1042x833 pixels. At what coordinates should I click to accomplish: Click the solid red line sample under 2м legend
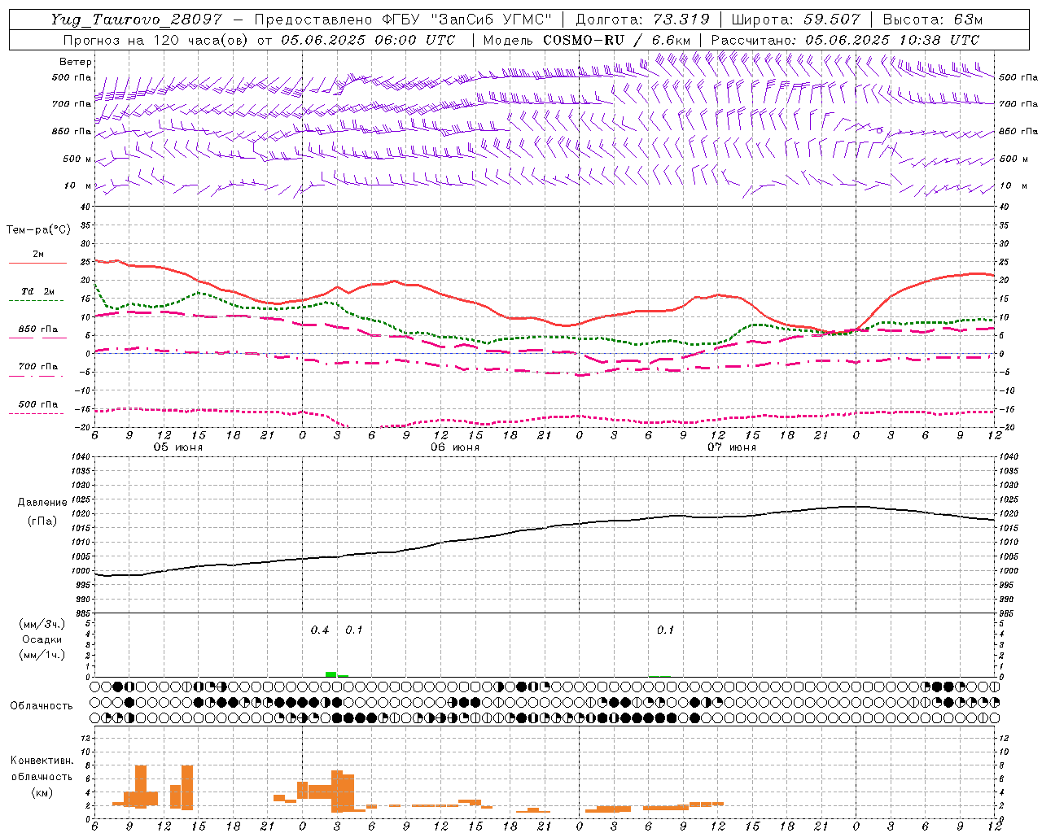(x=37, y=263)
